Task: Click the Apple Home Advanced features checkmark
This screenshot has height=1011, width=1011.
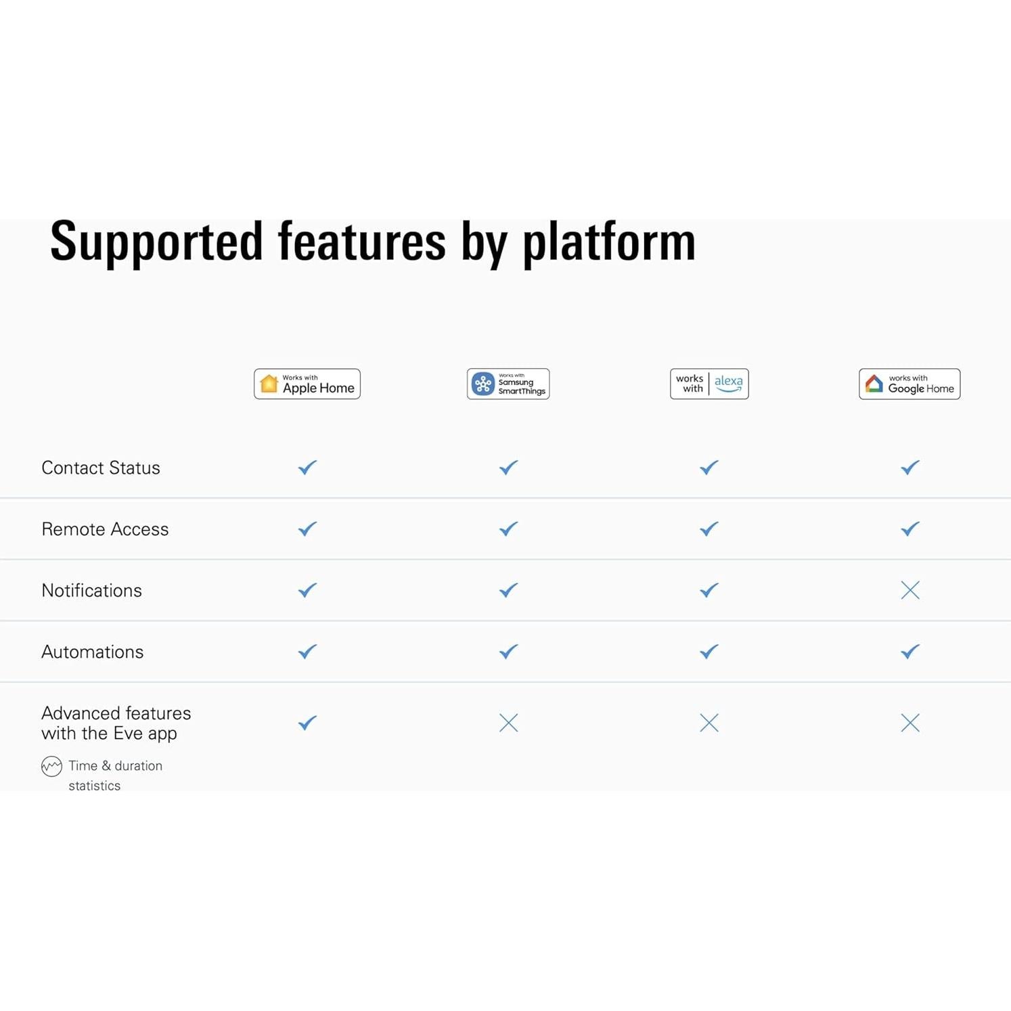Action: pos(307,723)
